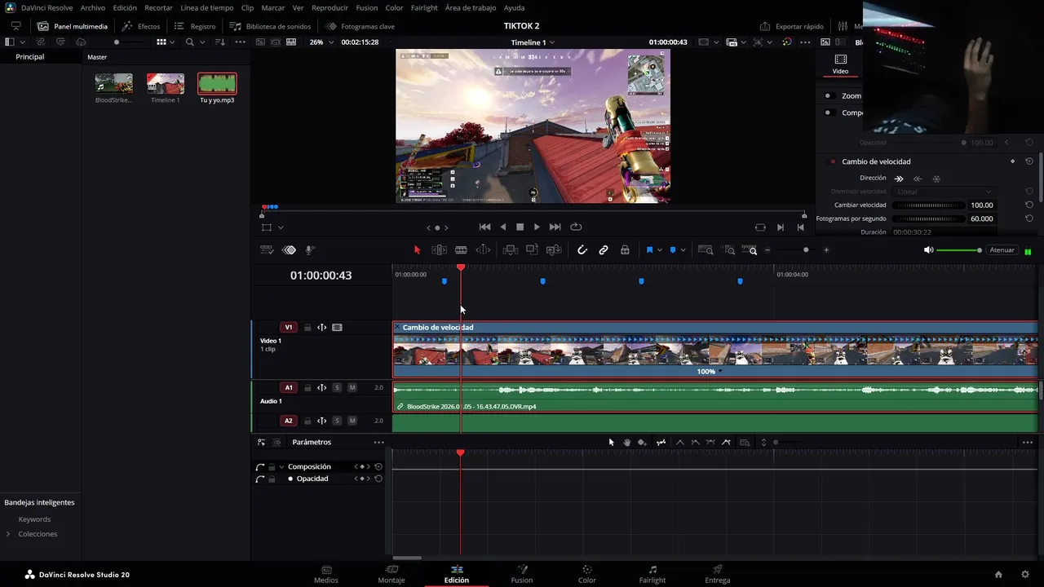Click the Insert clip edit icon

511,250
